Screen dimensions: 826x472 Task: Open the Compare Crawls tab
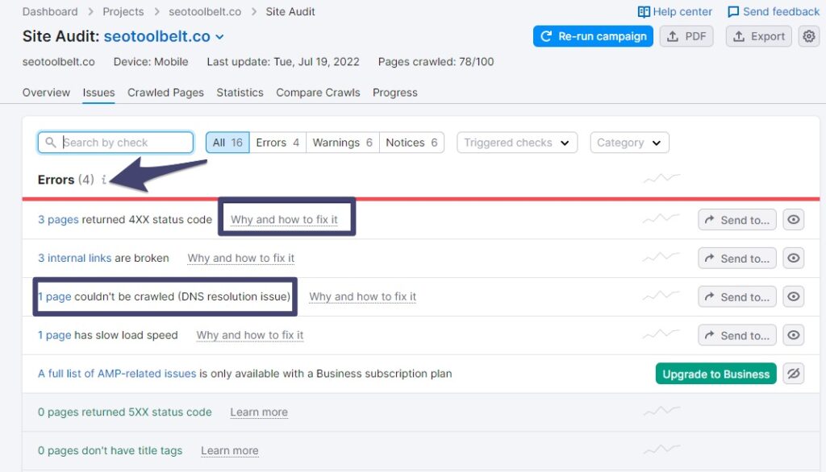click(x=318, y=93)
